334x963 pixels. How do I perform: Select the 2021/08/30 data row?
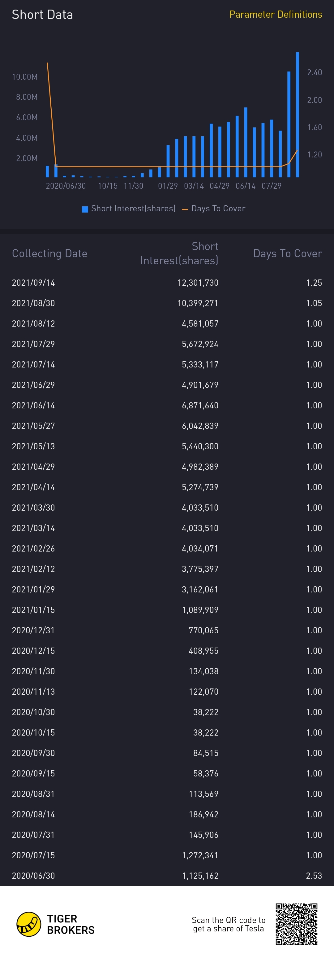coord(167,303)
